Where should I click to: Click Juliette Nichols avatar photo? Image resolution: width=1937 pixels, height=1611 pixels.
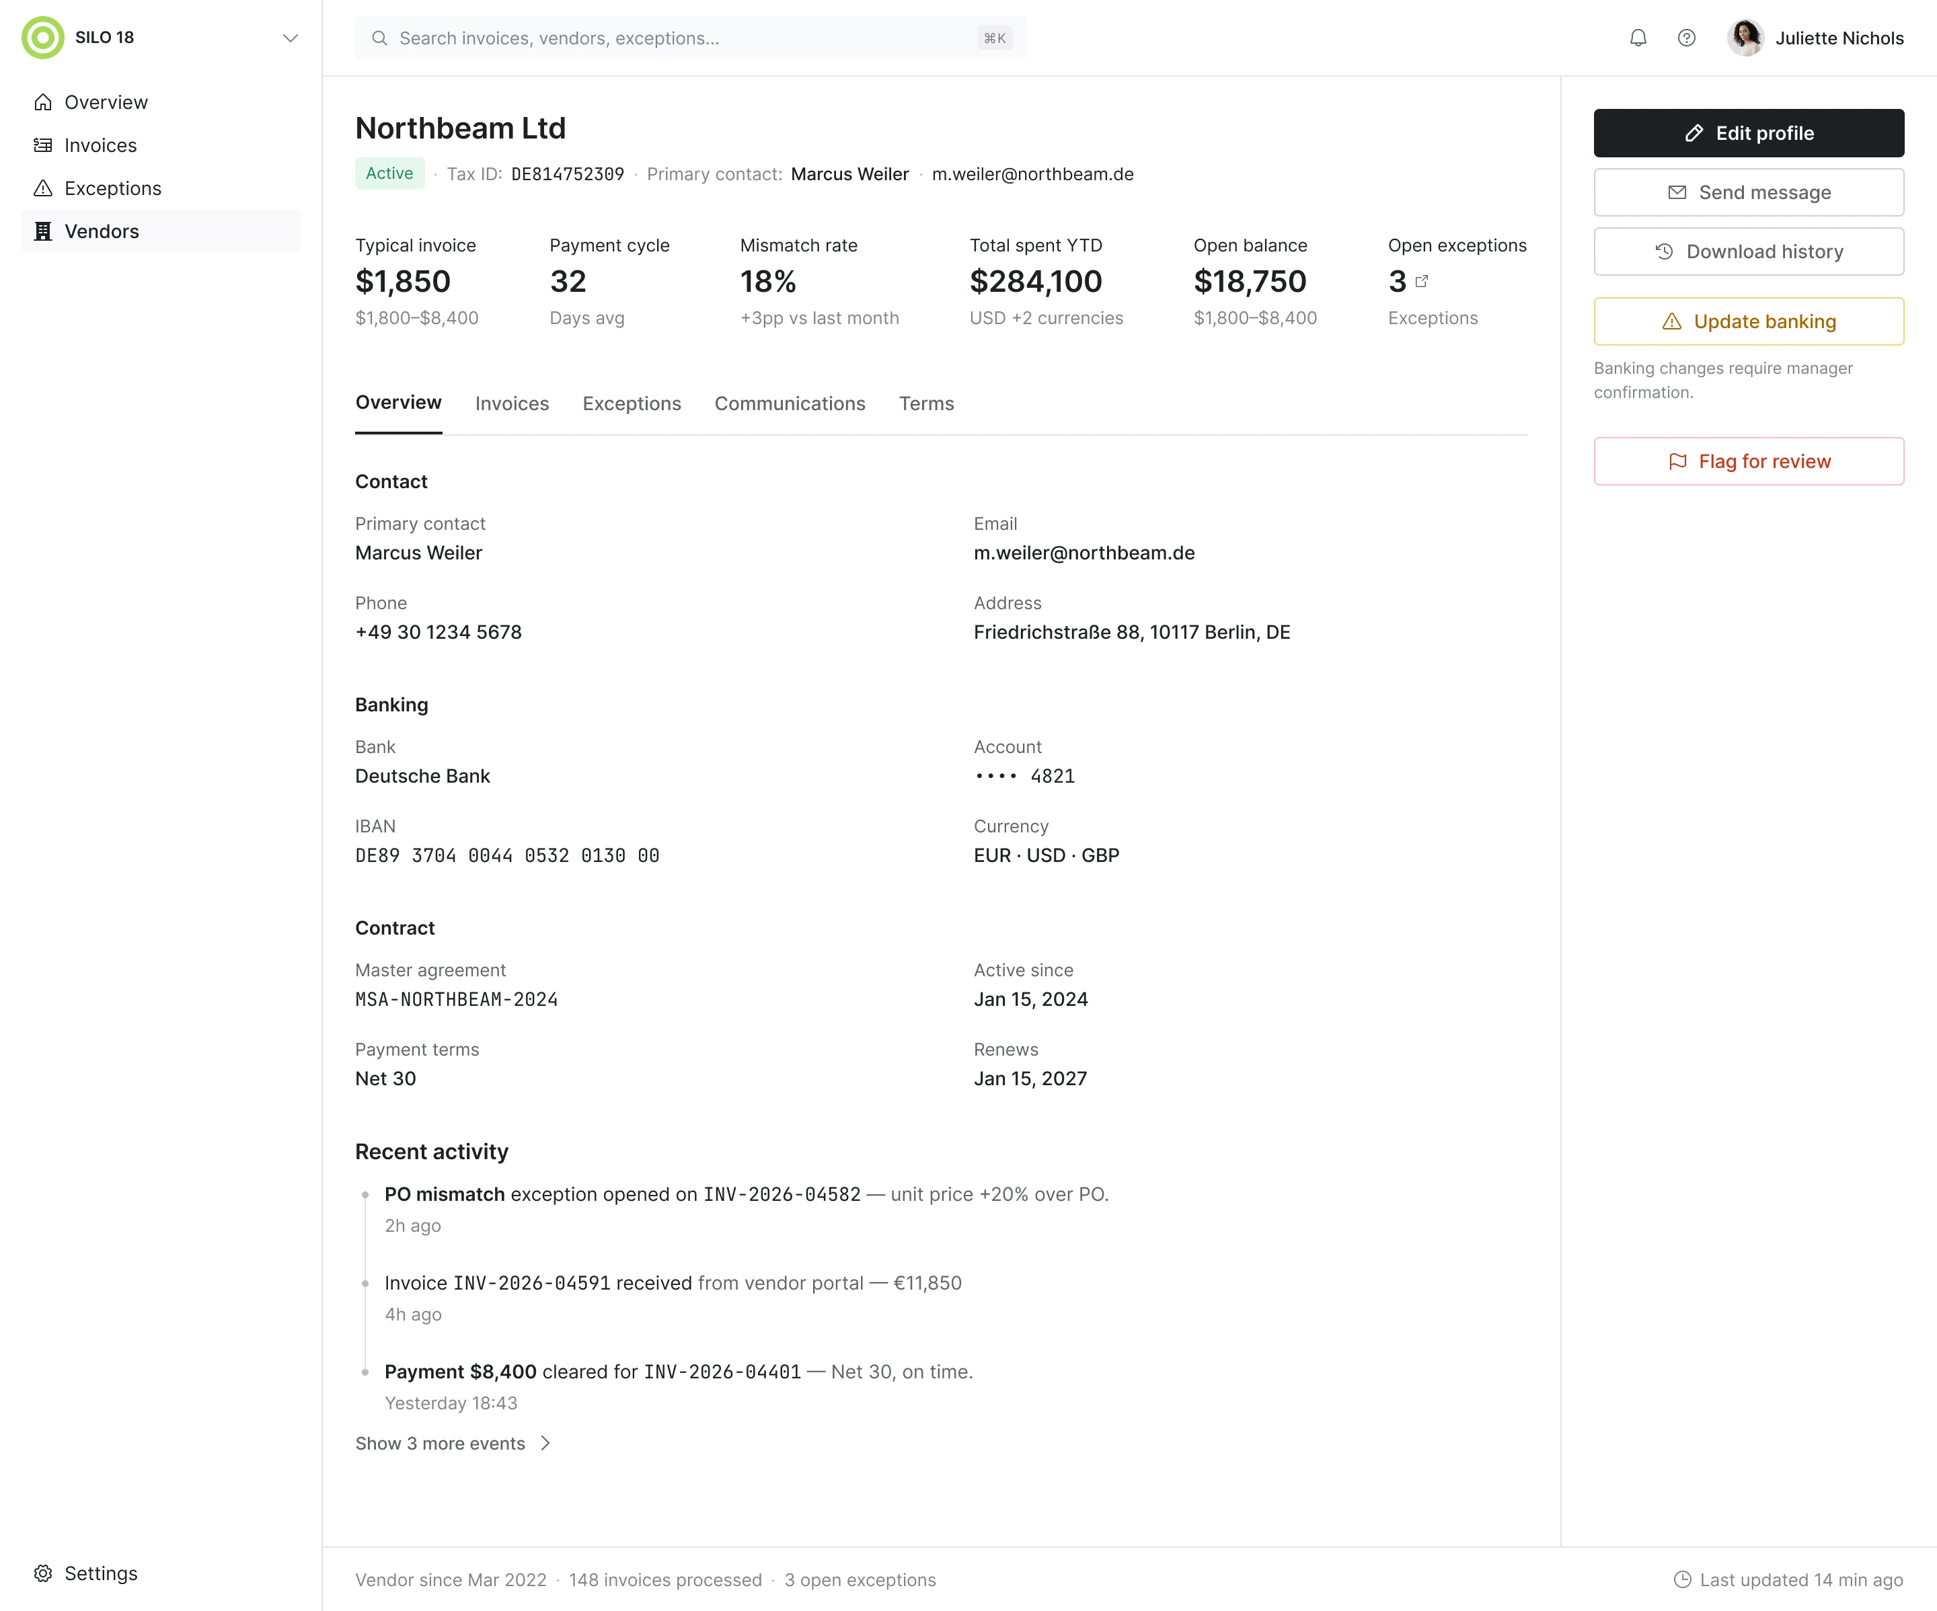point(1745,38)
